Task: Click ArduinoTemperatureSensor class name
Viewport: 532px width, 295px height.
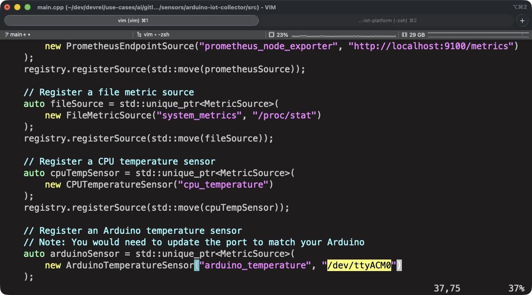Action: (x=130, y=265)
